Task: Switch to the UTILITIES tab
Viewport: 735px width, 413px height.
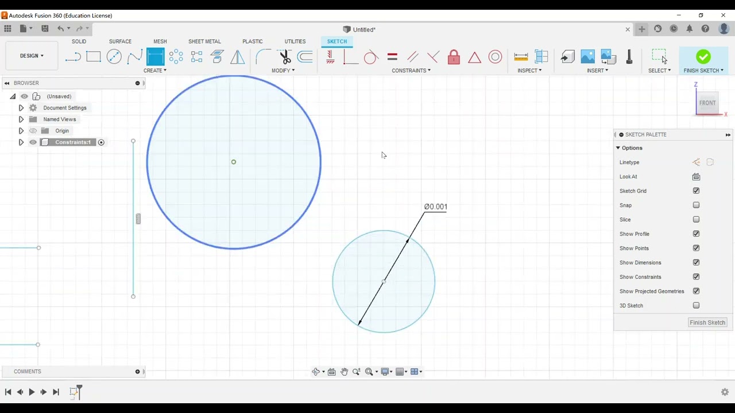Action: click(x=295, y=41)
